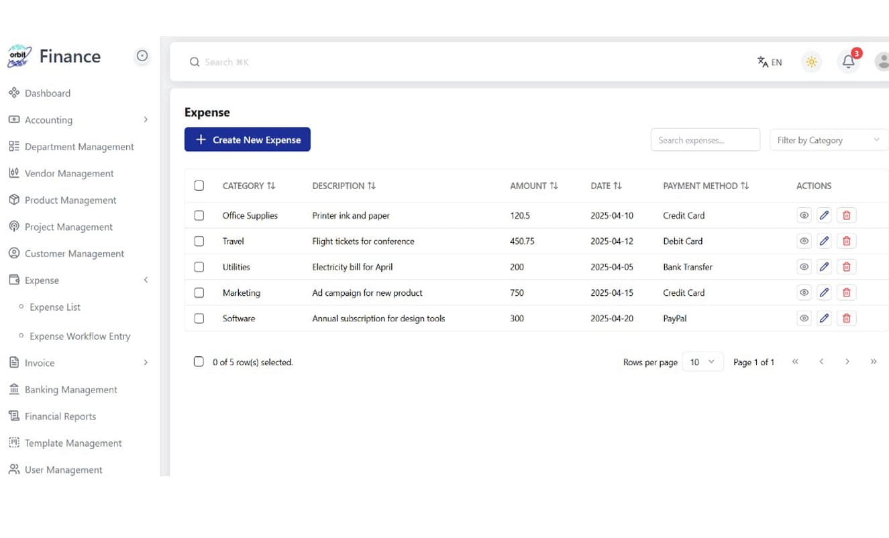Edit the Software expense row

825,319
